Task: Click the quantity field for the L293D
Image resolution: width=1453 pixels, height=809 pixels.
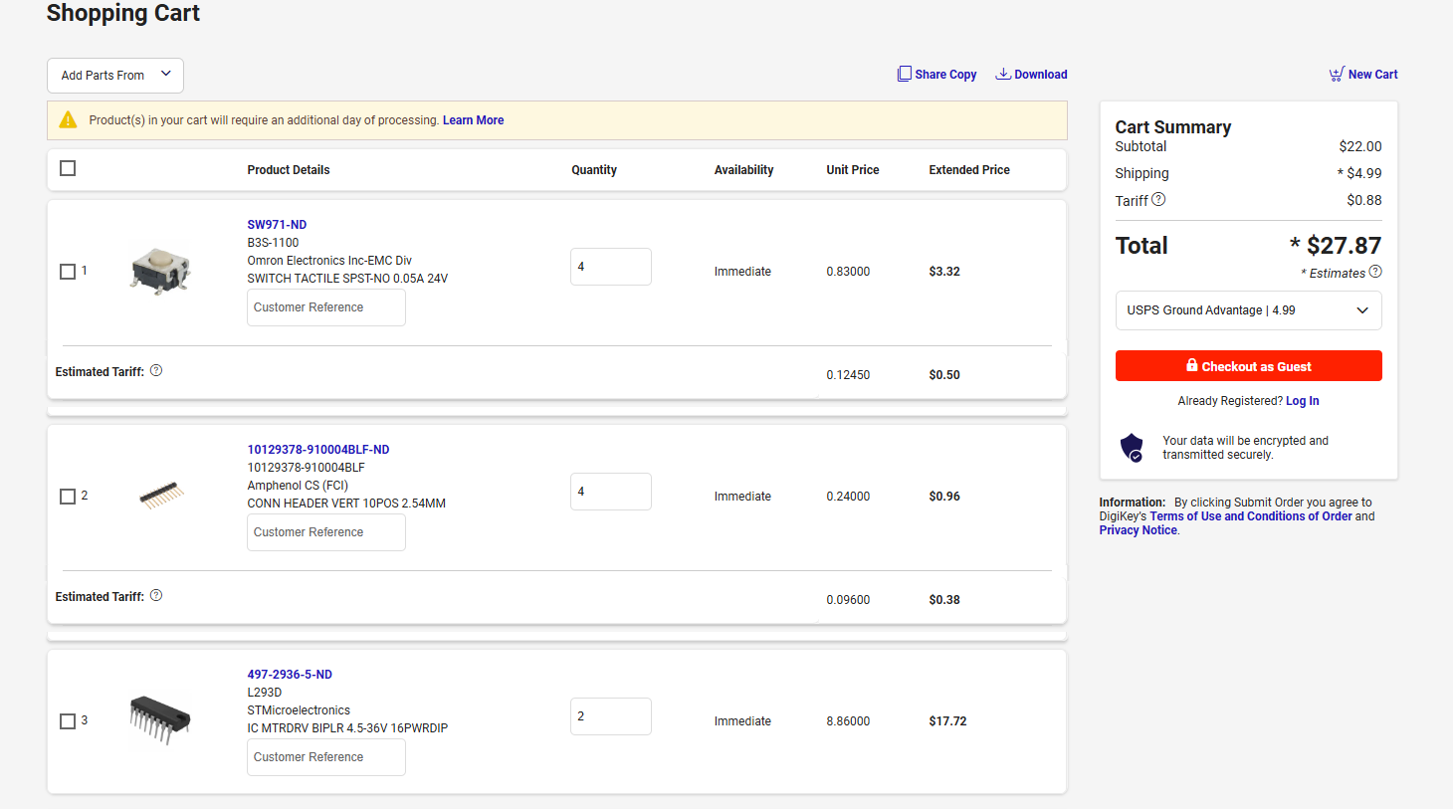Action: pos(610,716)
